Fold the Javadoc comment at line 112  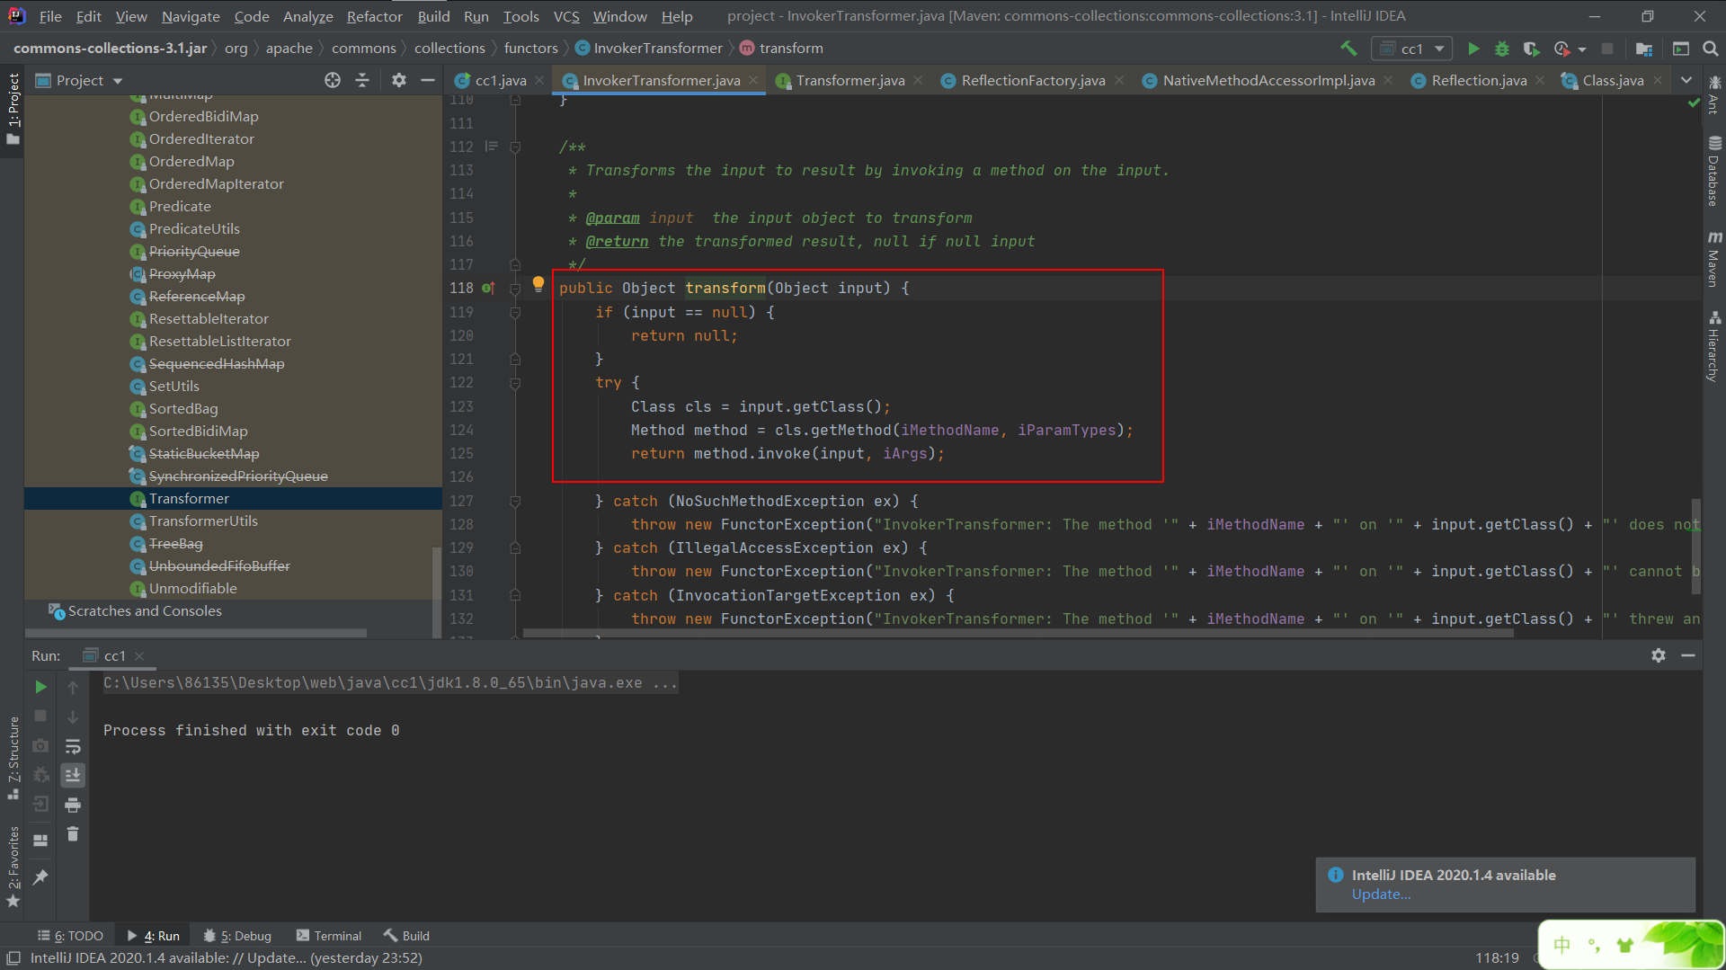(x=515, y=147)
